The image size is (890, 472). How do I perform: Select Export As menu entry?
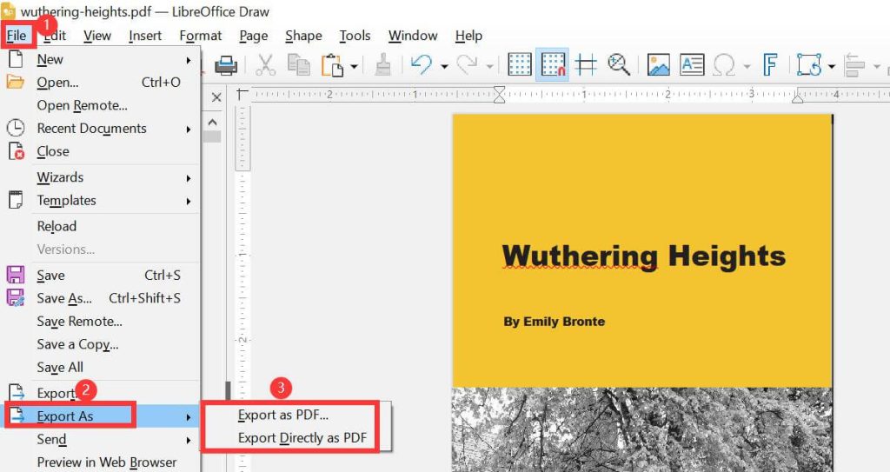101,416
